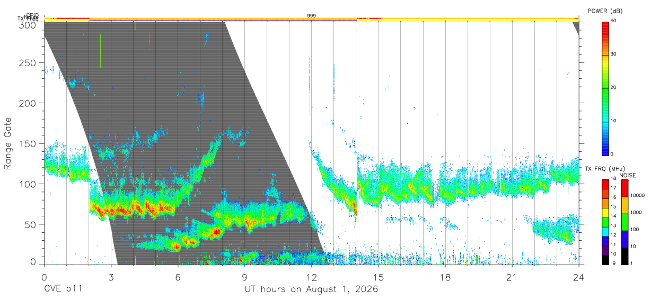The height and width of the screenshot is (300, 651).
Task: Click the 14 label on TX FRQ legend
Action: pyautogui.click(x=613, y=216)
